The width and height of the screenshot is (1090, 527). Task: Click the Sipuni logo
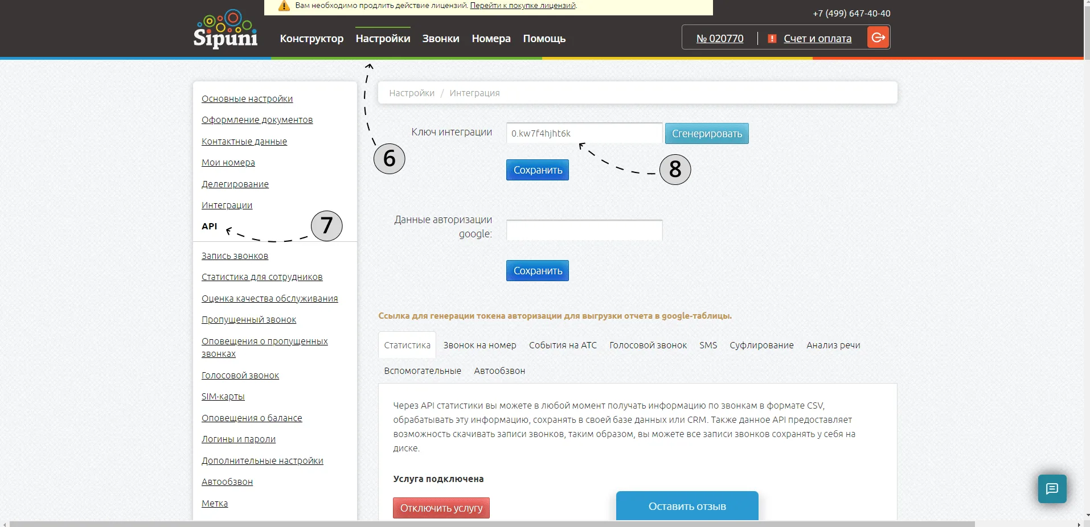226,28
